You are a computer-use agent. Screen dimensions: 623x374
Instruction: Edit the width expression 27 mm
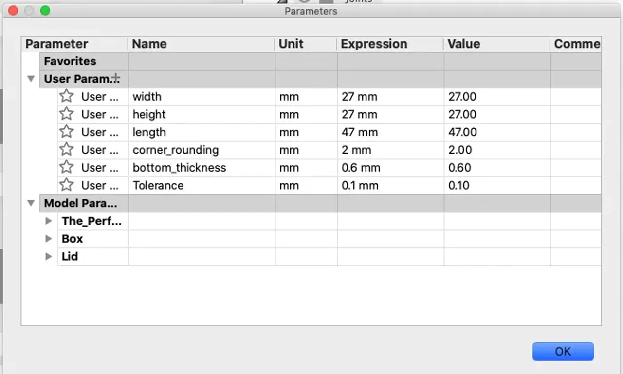pyautogui.click(x=359, y=96)
